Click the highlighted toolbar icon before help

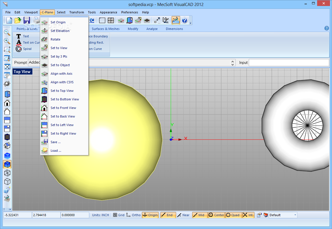point(176,20)
